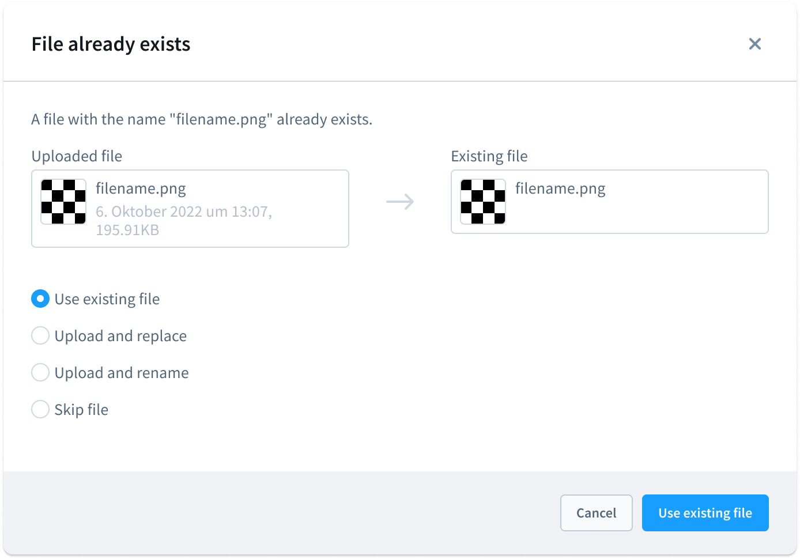Click the upload date and size text
This screenshot has height=559, width=800.
[x=183, y=221]
